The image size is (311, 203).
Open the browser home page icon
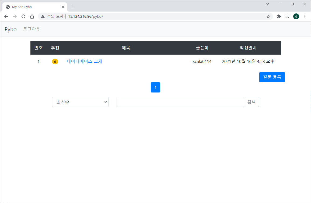click(32, 16)
